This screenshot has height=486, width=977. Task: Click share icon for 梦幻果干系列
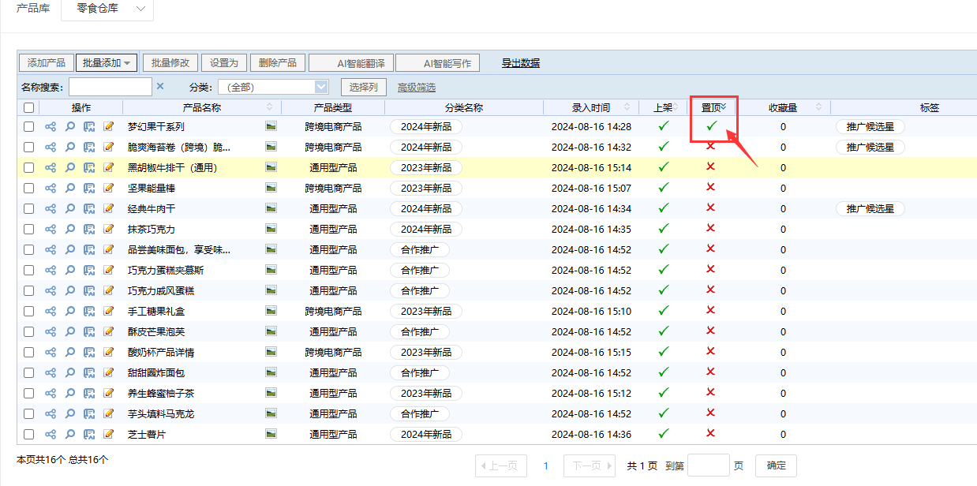tap(51, 126)
